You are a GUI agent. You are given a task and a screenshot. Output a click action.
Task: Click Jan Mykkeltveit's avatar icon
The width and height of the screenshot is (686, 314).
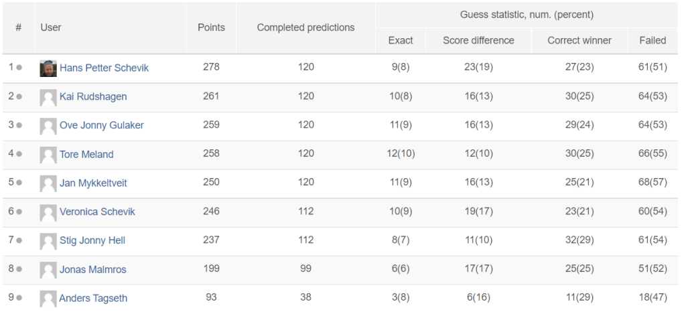pyautogui.click(x=48, y=183)
